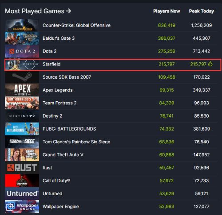The image size is (222, 215).
Task: Sort by Peak Today column header
Action: click(x=202, y=11)
